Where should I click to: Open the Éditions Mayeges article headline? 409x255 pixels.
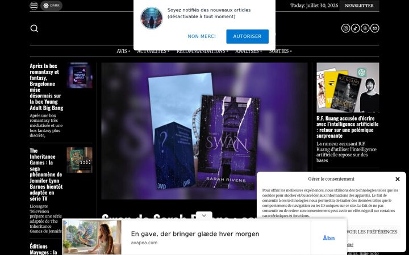(x=43, y=249)
